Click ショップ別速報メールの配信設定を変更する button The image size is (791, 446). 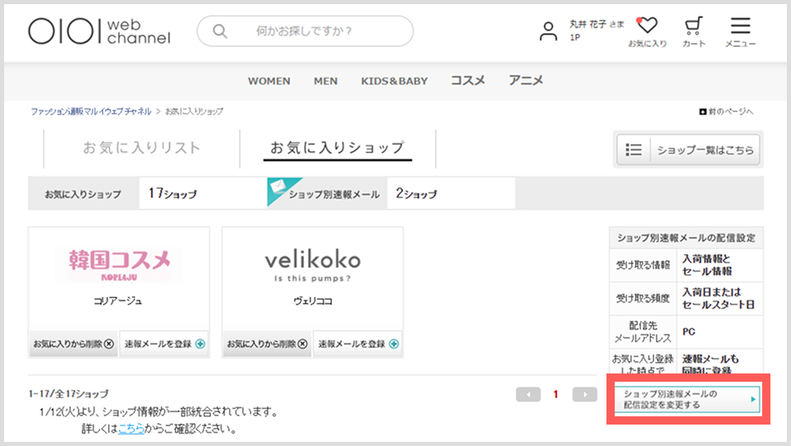coord(687,399)
